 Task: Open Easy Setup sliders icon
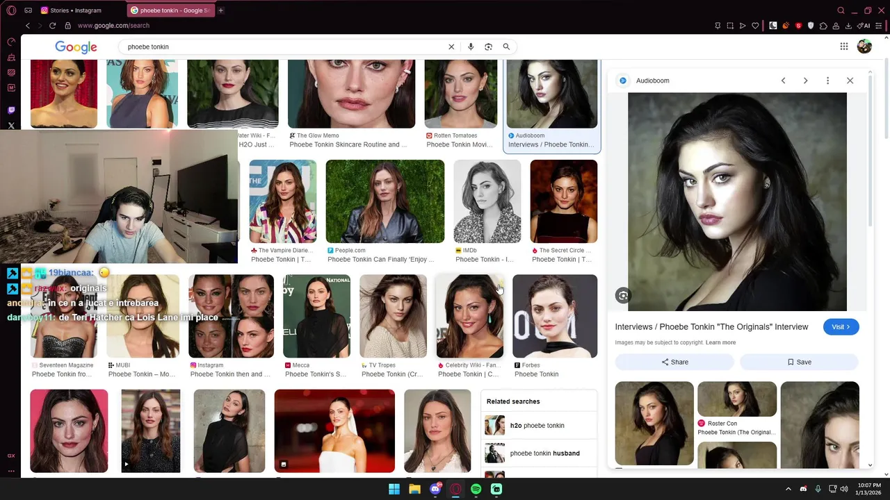pos(880,26)
